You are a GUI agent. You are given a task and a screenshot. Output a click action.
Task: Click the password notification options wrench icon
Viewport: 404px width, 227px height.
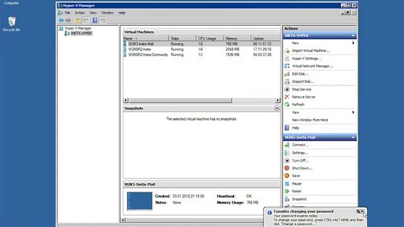coord(358,211)
